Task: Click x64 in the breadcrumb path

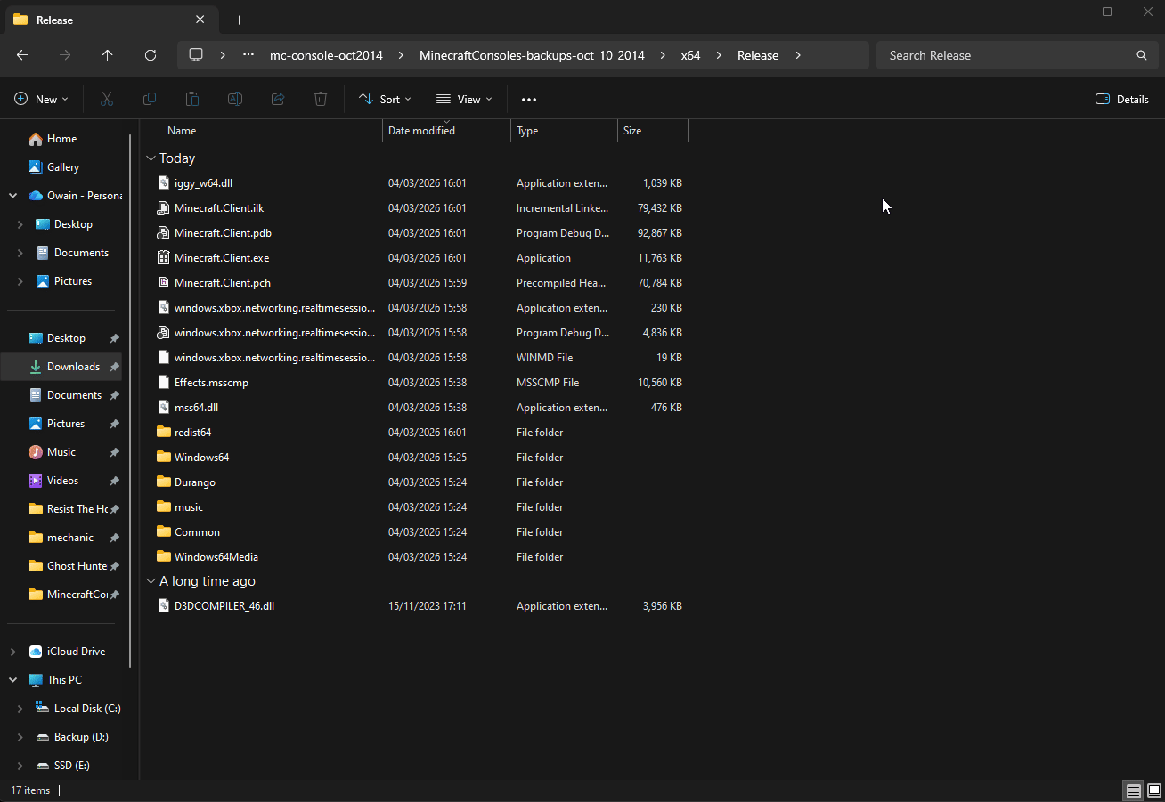Action: pyautogui.click(x=690, y=55)
